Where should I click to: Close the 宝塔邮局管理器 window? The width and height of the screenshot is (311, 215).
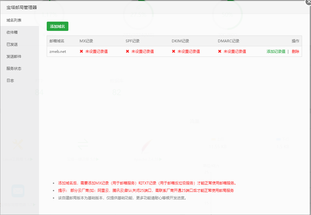point(309,2)
